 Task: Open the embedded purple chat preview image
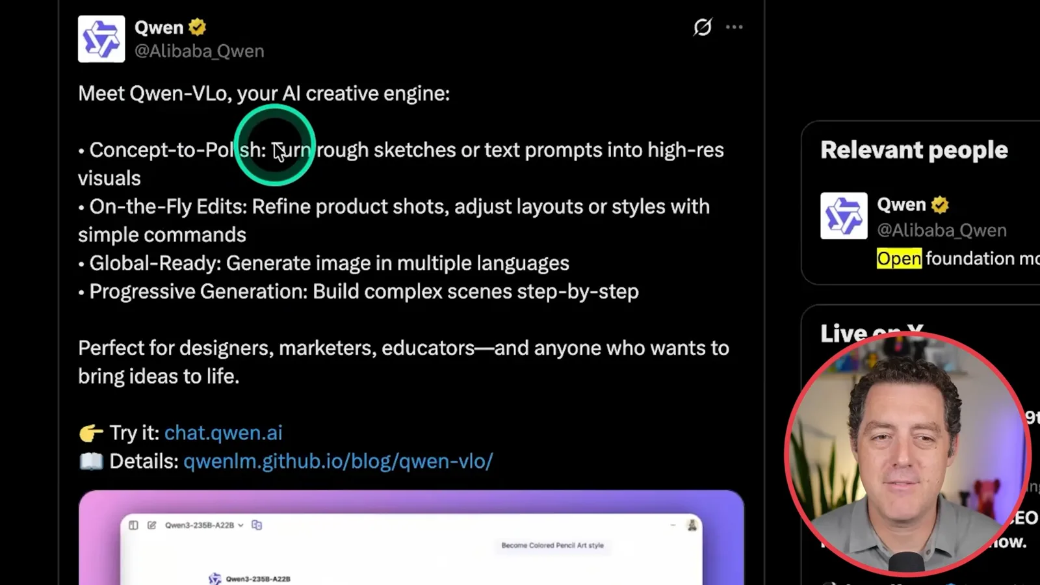(x=411, y=538)
